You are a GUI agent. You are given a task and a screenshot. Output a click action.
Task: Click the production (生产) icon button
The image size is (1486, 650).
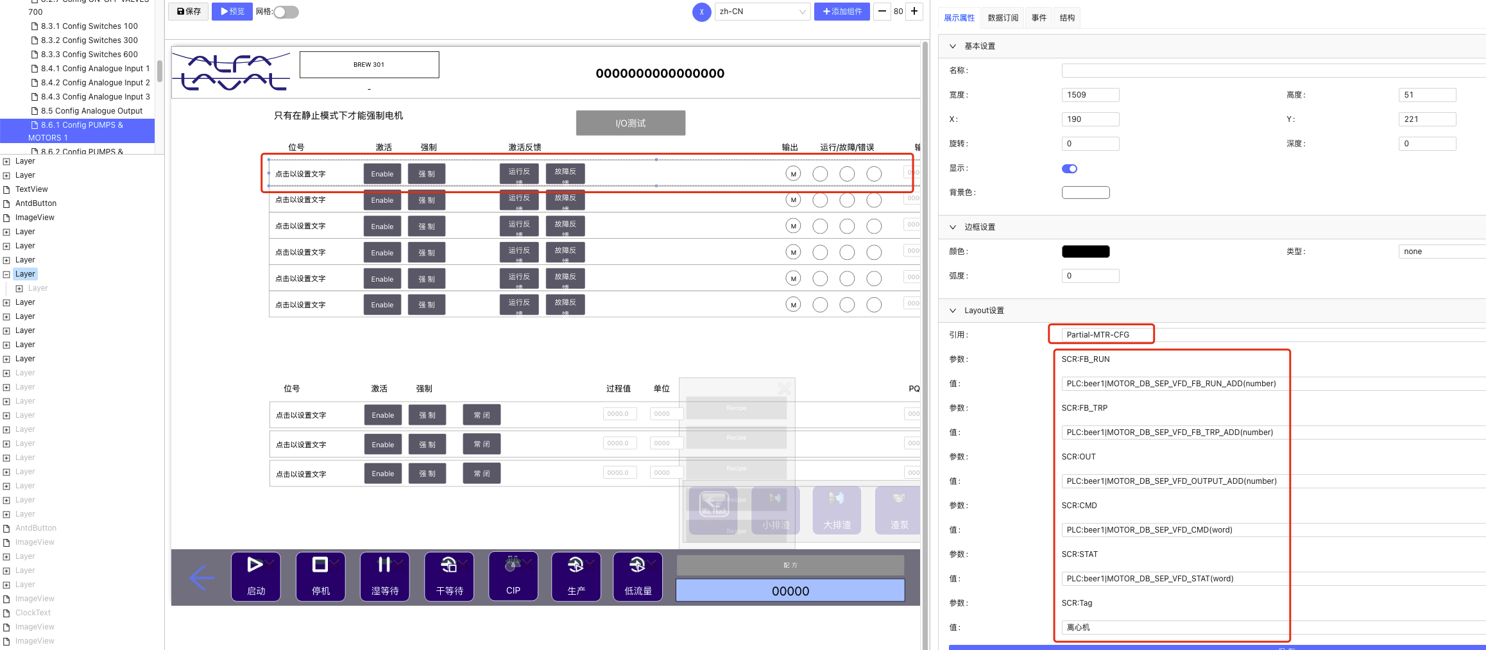click(x=576, y=576)
